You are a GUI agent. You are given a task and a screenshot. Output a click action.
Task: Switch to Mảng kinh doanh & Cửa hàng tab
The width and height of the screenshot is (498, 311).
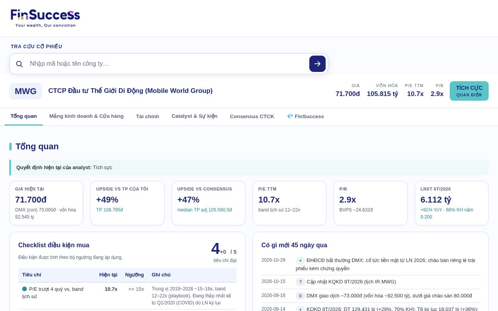click(86, 116)
